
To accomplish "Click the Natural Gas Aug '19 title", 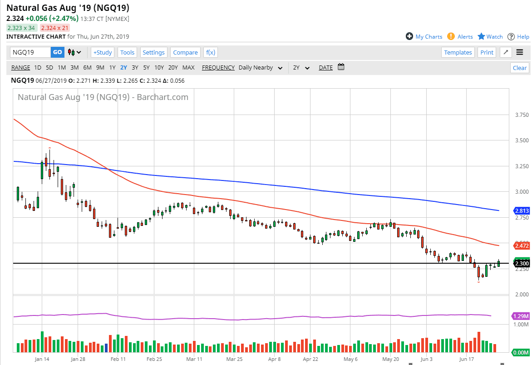I will [x=68, y=7].
